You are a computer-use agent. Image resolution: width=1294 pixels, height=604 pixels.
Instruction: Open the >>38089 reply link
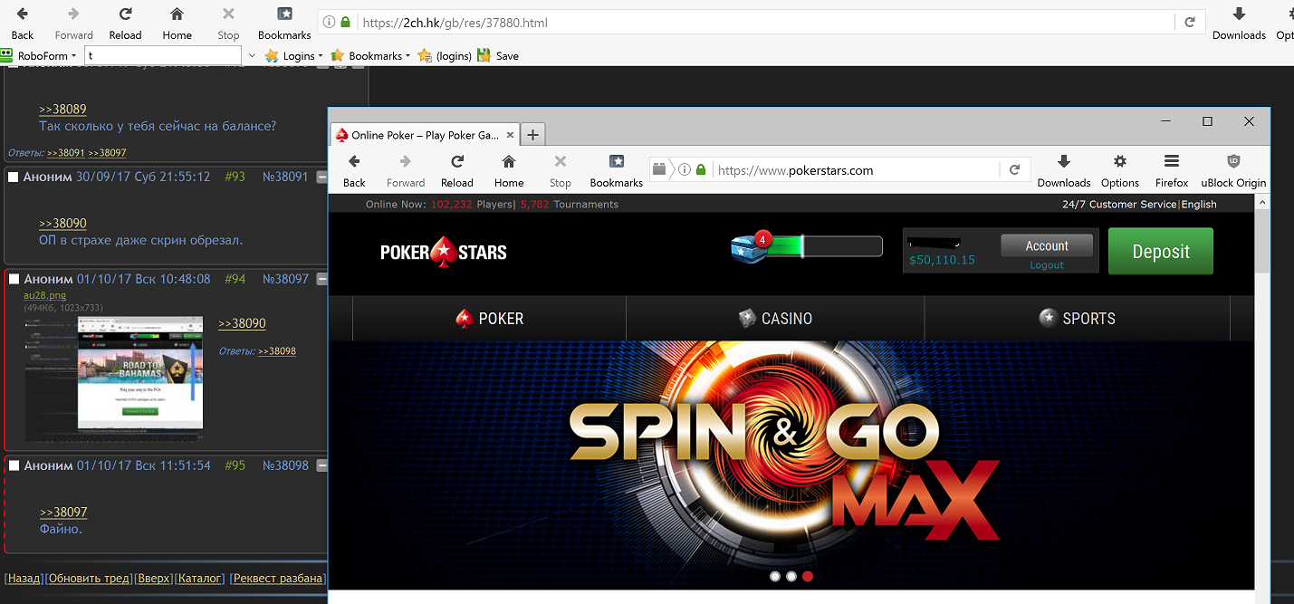[62, 110]
